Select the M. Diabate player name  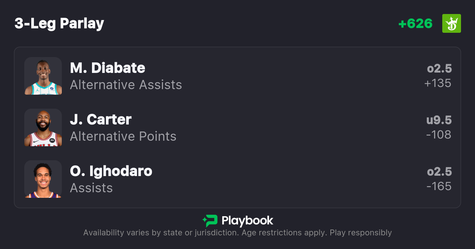tap(107, 68)
